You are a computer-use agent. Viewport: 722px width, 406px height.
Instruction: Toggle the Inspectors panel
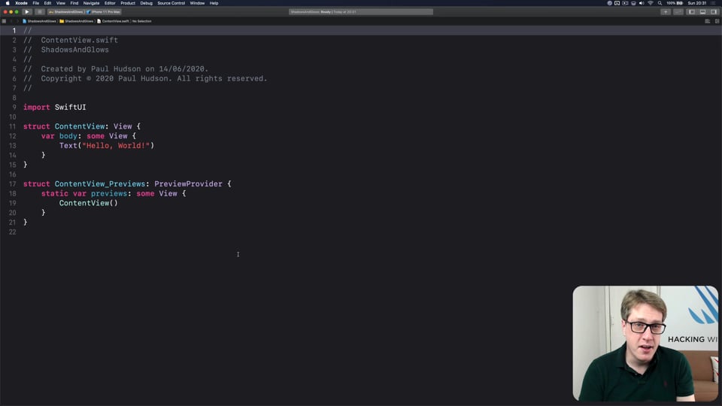[x=714, y=12]
